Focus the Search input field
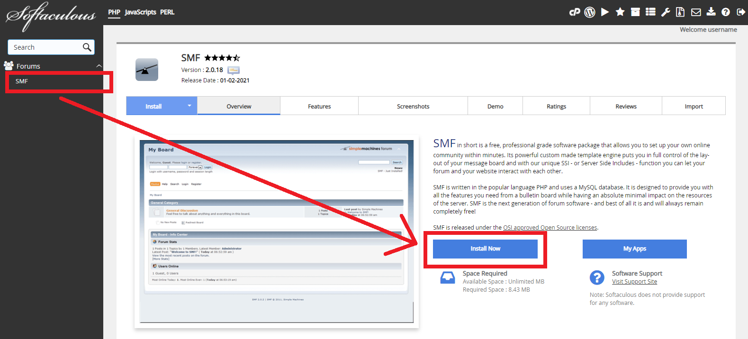 point(45,47)
